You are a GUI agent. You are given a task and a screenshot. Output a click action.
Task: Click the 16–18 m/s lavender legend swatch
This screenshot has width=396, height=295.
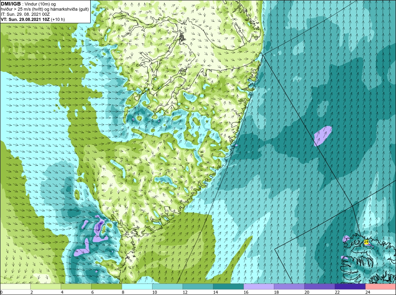point(259,287)
